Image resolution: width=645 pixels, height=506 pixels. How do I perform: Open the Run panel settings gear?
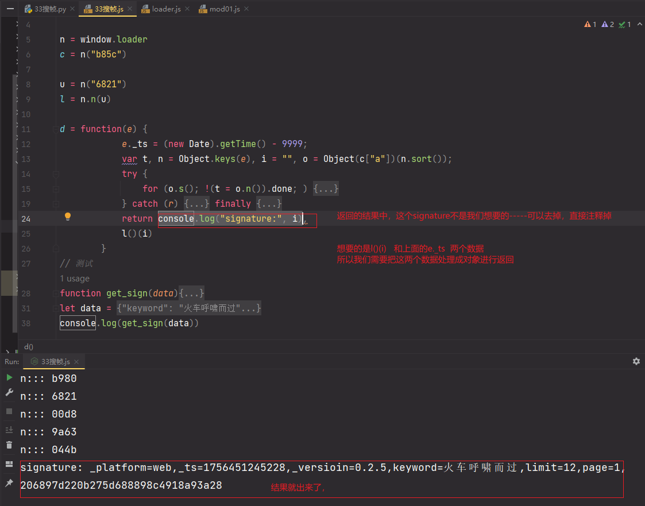click(x=636, y=361)
